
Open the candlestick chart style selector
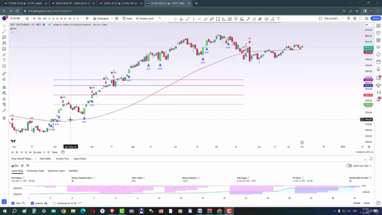tap(87, 19)
